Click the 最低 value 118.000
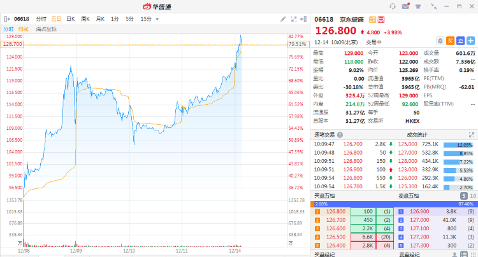 click(354, 62)
